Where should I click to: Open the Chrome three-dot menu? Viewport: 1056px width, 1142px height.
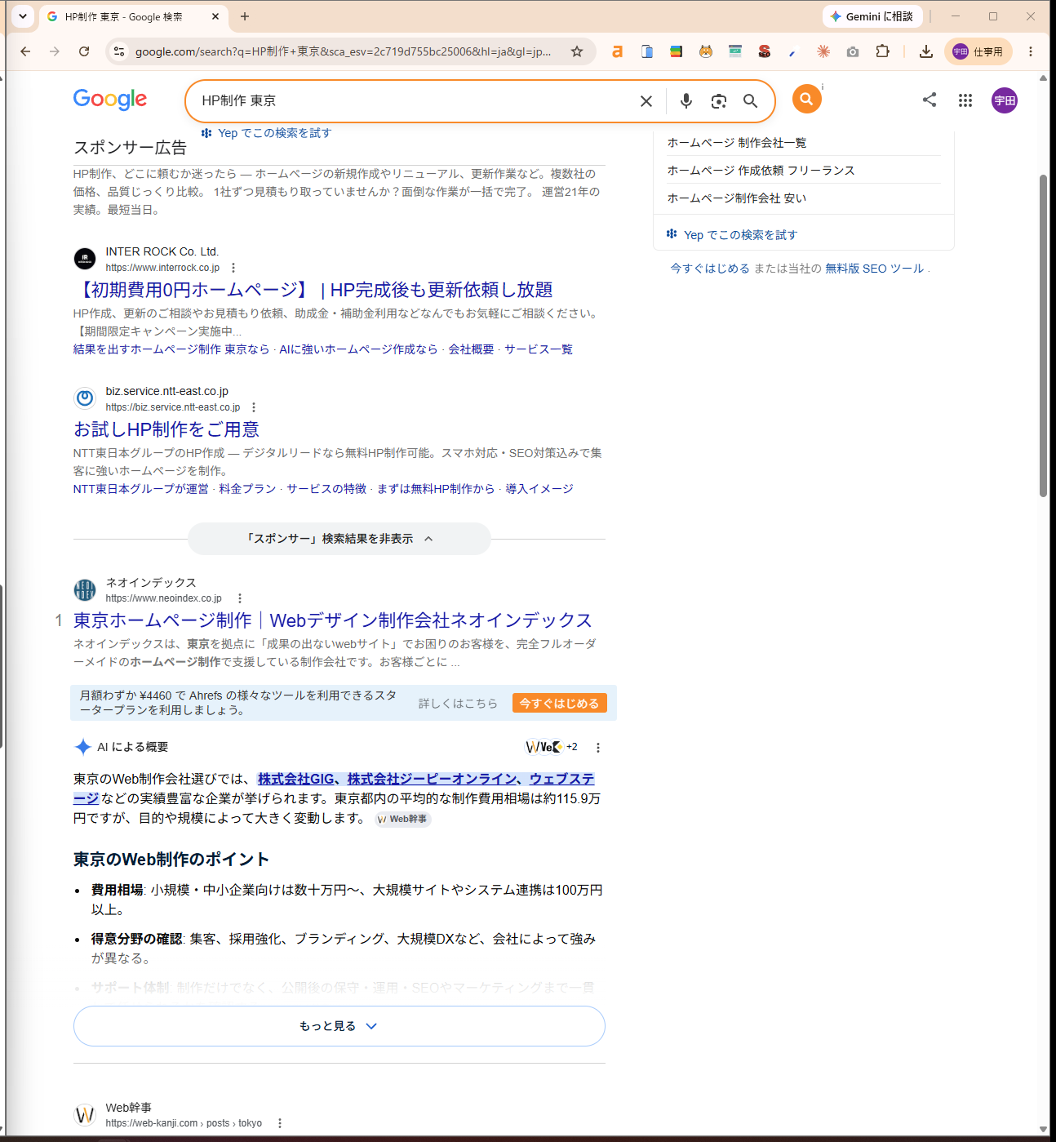click(1031, 51)
